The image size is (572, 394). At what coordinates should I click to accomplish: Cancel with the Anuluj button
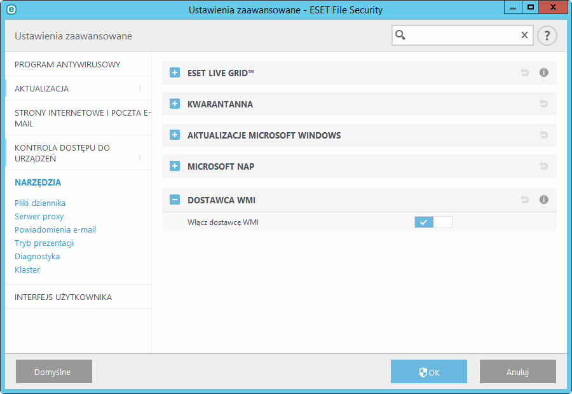point(518,371)
